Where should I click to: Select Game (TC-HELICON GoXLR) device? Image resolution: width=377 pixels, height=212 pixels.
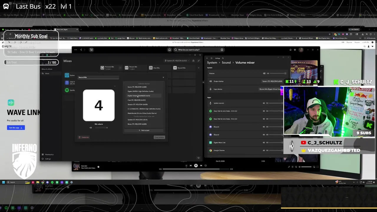tap(137, 87)
